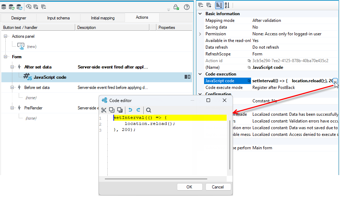Click the Button text / handler column header

coord(38,28)
